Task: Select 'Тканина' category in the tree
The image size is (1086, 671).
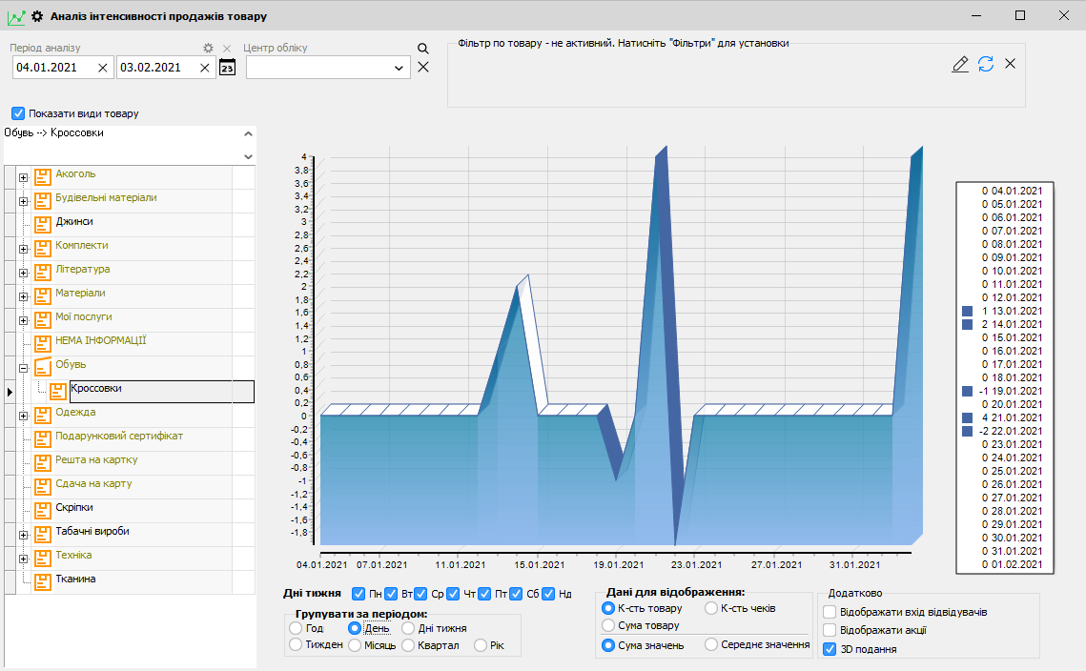Action: (x=75, y=579)
